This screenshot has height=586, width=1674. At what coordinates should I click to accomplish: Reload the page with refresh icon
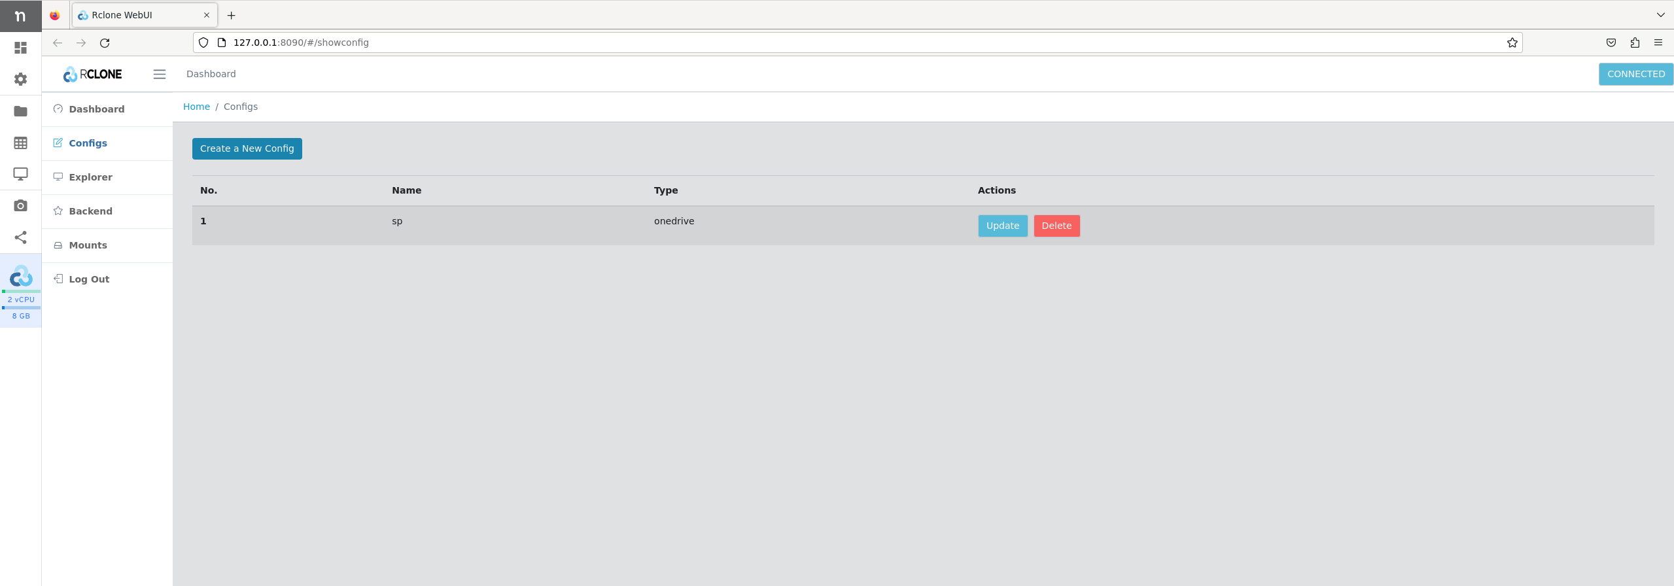[105, 43]
